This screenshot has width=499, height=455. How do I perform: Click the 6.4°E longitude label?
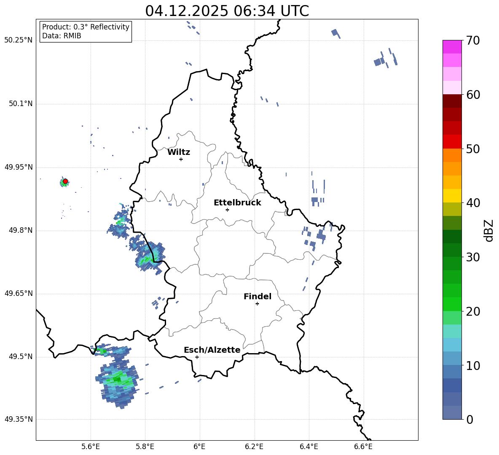[x=309, y=447]
